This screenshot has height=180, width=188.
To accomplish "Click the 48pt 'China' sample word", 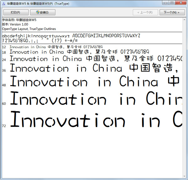I will pos(138,81).
